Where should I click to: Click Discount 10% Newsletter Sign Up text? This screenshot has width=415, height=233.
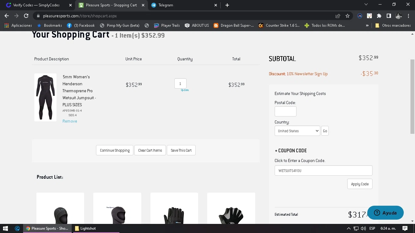pyautogui.click(x=298, y=74)
